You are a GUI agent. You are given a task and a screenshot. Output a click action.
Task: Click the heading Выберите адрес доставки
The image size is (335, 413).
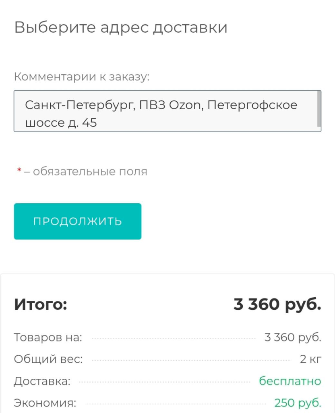click(121, 27)
